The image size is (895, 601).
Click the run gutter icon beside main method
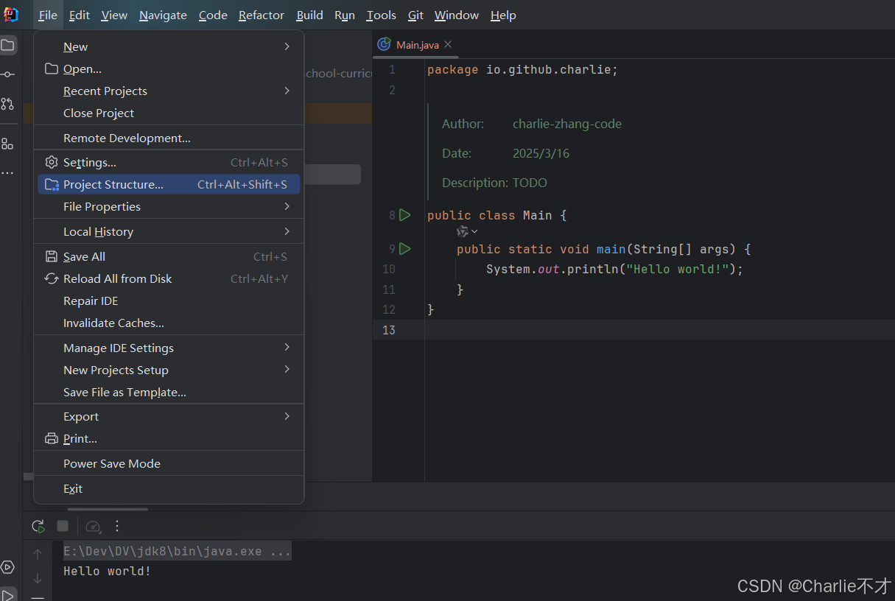[404, 249]
